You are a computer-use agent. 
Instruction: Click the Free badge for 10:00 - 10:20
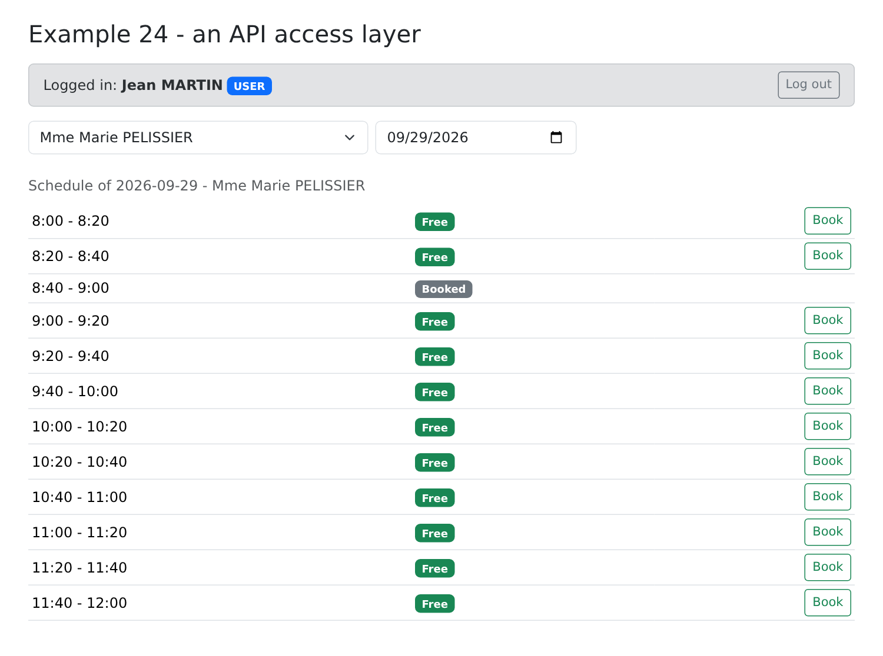(434, 427)
